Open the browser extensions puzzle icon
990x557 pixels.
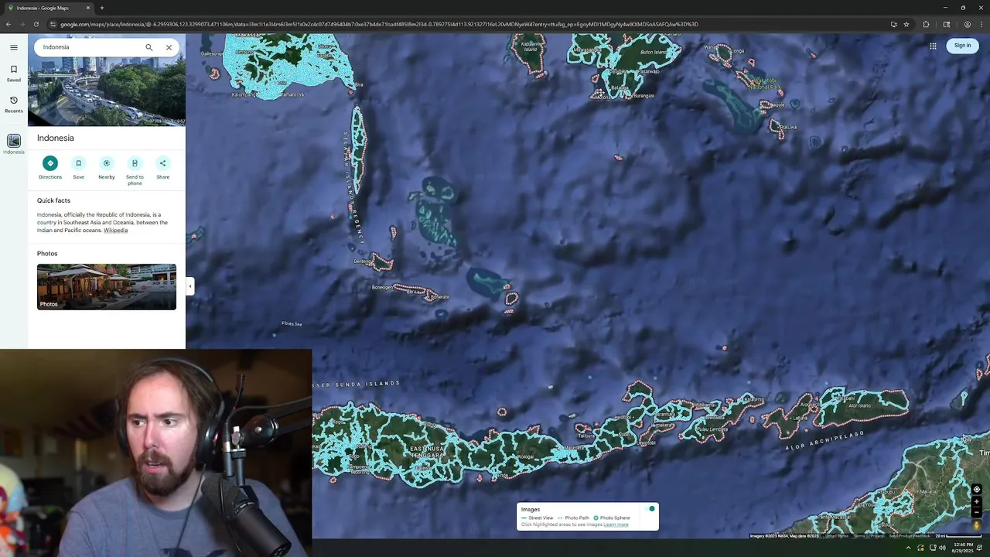click(x=926, y=24)
